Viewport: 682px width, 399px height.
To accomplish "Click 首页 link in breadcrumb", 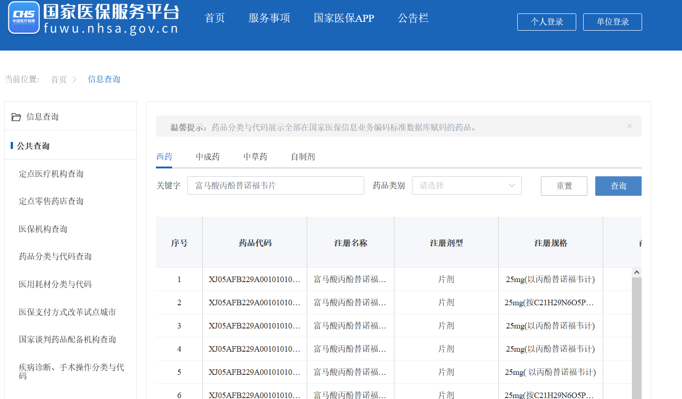I will [x=59, y=79].
